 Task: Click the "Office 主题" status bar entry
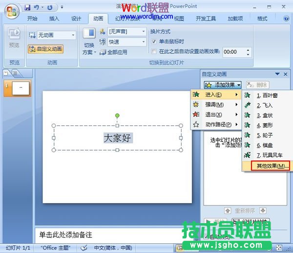pos(56,248)
